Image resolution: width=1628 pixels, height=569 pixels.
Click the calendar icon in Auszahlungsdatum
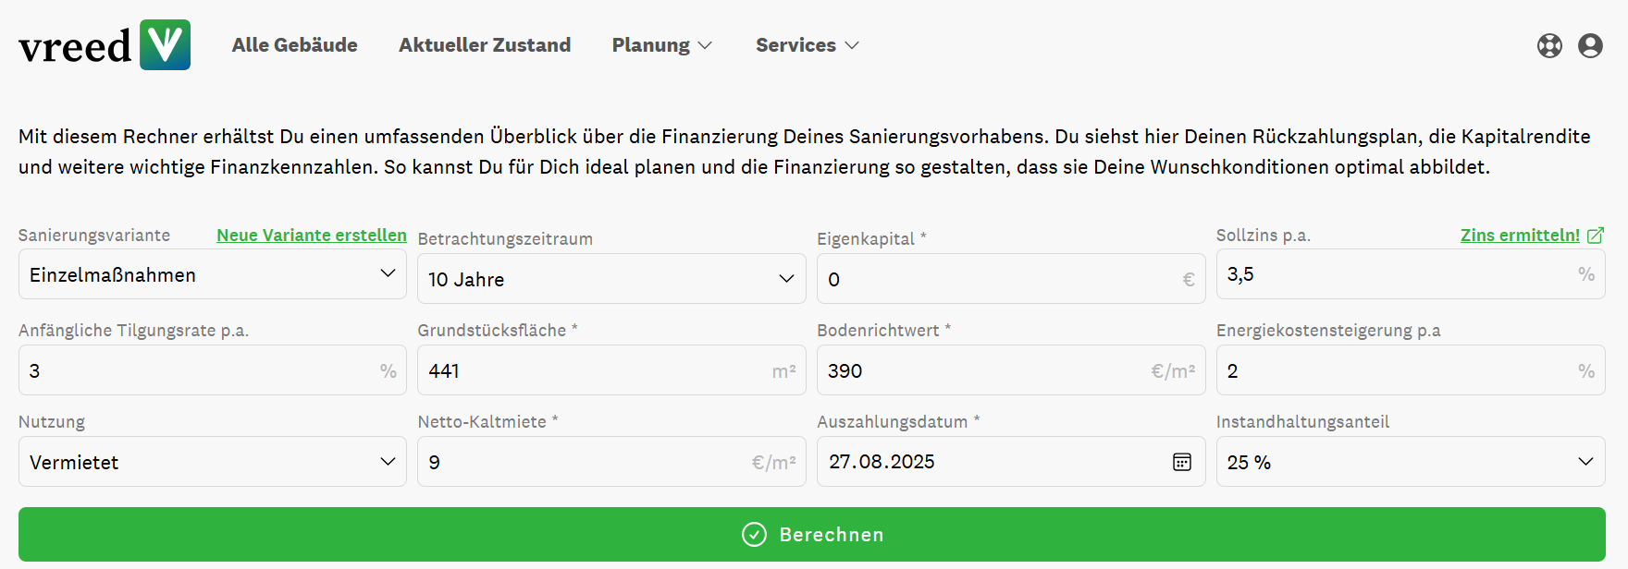[x=1181, y=462]
